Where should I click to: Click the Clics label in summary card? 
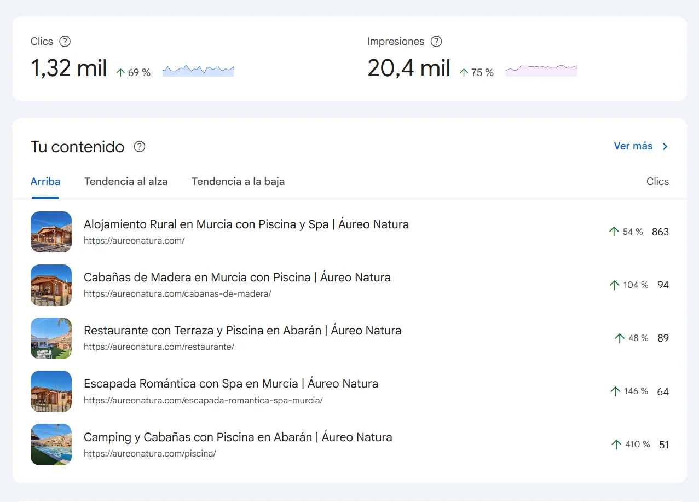click(x=42, y=42)
